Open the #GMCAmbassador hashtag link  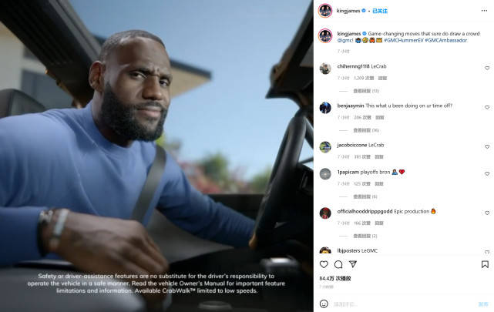(445, 40)
